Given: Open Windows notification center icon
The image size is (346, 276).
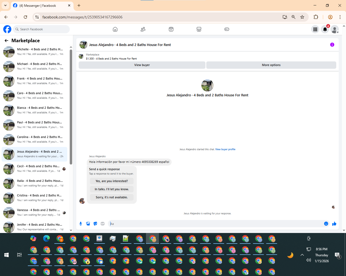Looking at the screenshot, I should pyautogui.click(x=337, y=255).
